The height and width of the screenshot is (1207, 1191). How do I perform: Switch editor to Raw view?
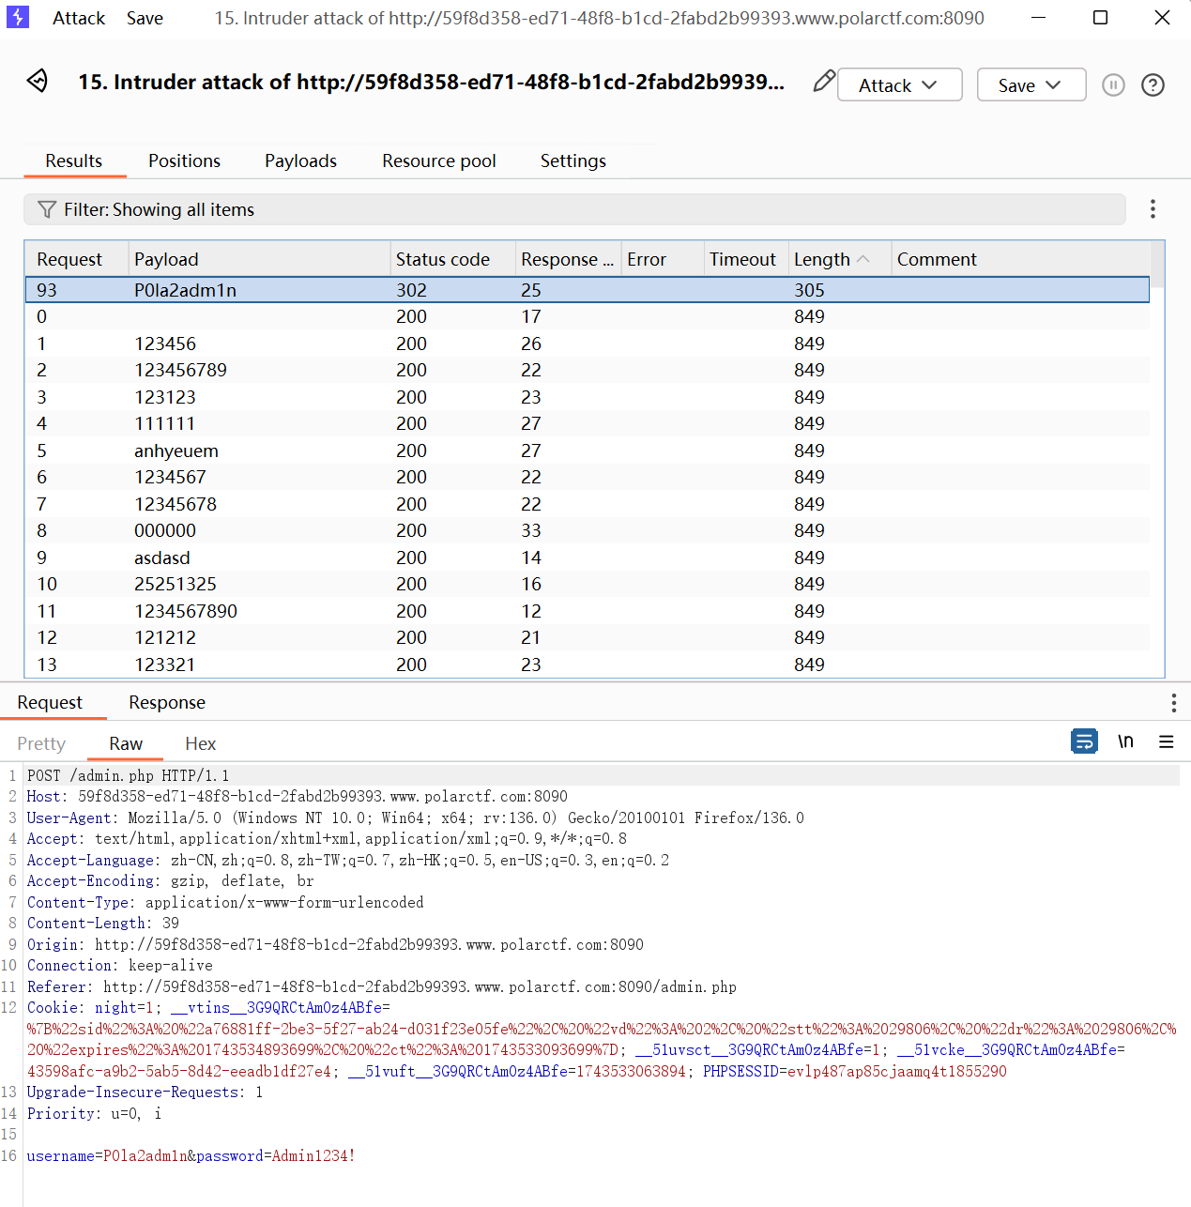(126, 743)
